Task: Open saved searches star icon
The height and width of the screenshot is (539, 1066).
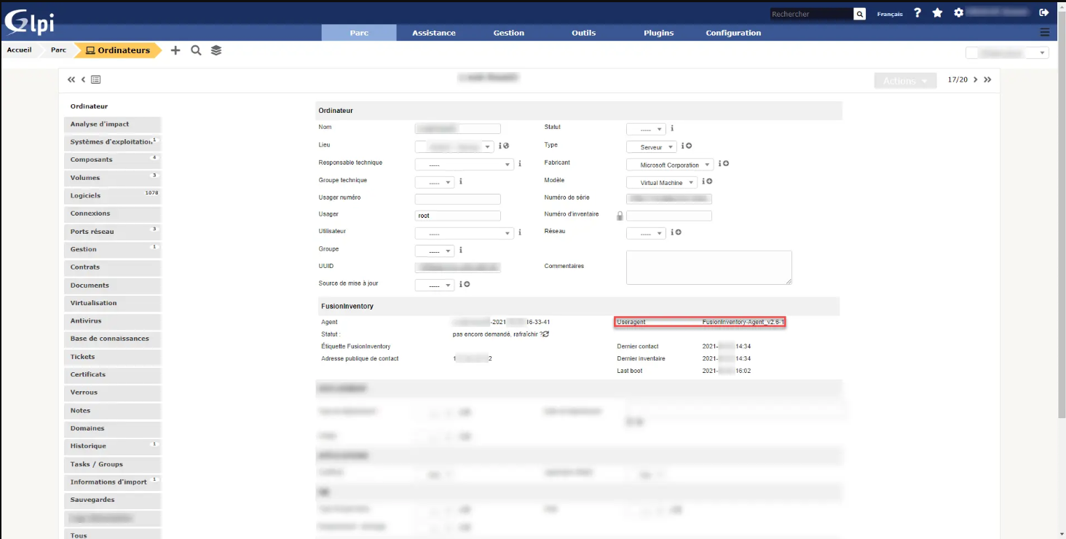Action: pyautogui.click(x=937, y=13)
